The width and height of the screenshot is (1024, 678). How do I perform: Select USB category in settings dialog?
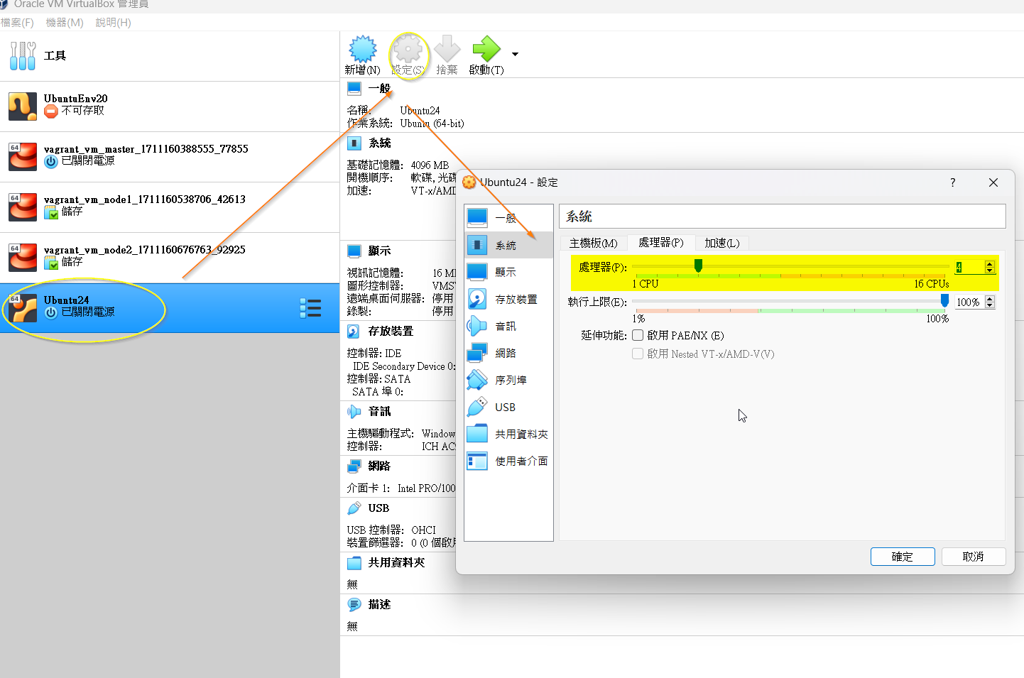coord(508,407)
